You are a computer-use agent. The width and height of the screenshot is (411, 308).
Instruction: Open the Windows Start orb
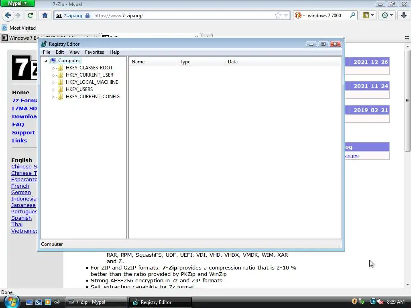coord(11,302)
